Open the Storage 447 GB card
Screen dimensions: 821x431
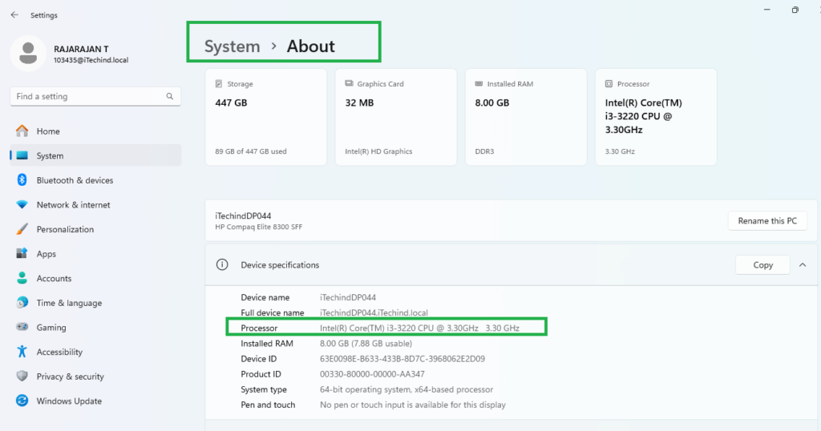266,117
